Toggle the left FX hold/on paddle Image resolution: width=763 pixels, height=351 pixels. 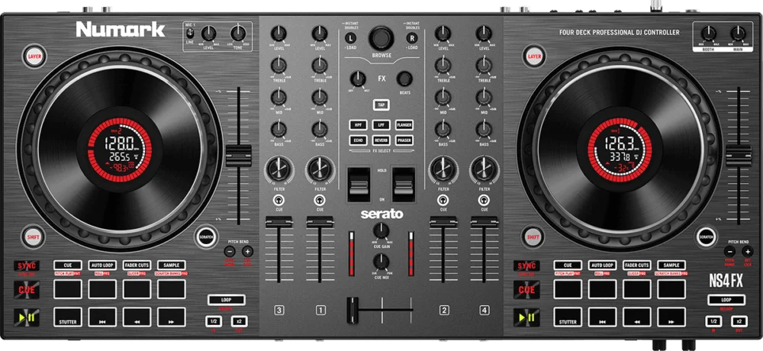coord(358,185)
